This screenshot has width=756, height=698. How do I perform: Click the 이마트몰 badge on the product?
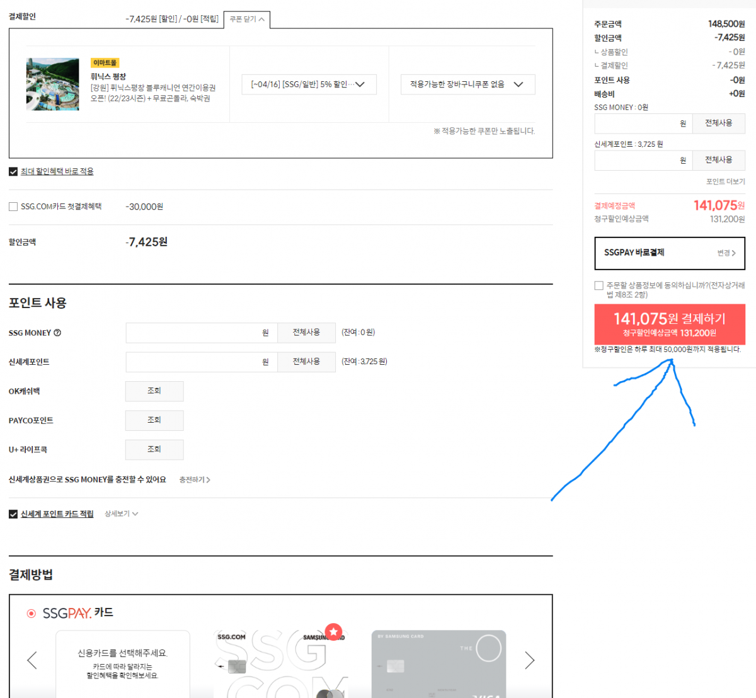[105, 63]
